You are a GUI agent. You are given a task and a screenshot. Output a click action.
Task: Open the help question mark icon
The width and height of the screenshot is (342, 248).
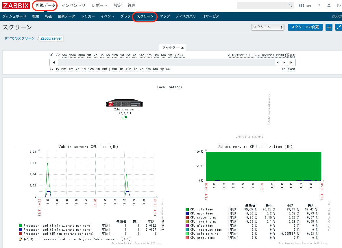click(x=319, y=5)
